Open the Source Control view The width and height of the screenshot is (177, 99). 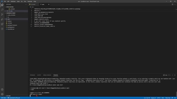click(2, 15)
